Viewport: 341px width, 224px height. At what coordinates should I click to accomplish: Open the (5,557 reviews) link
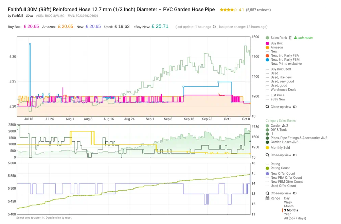[x=258, y=10]
